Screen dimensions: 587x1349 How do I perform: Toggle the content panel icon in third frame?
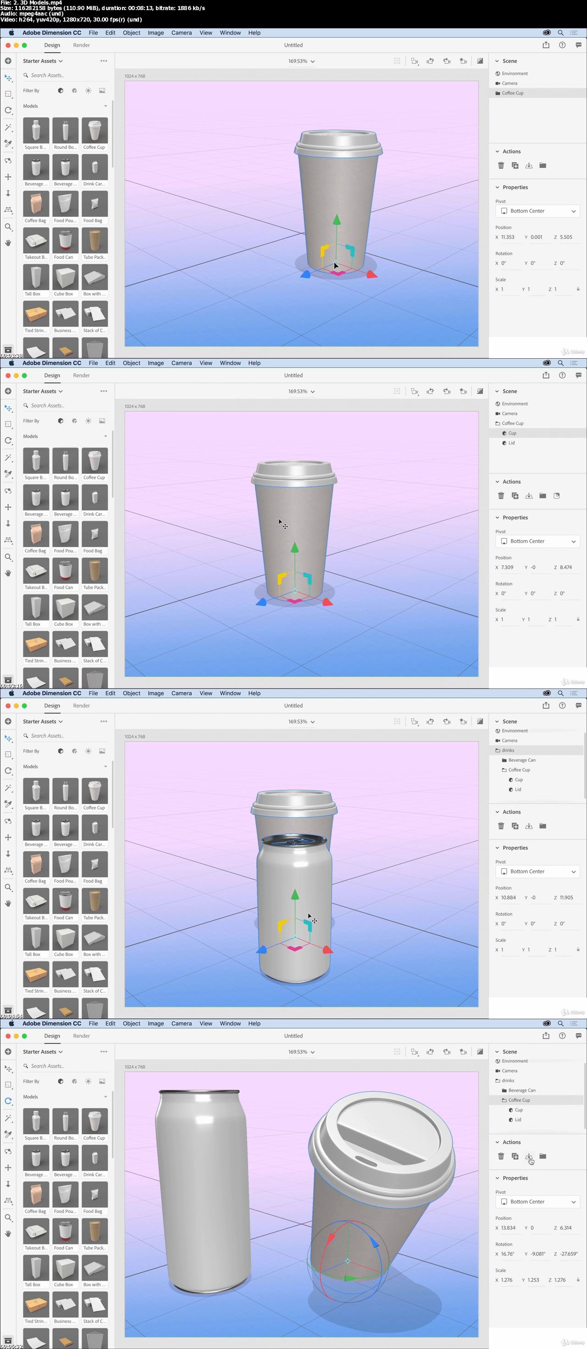pos(8,1010)
